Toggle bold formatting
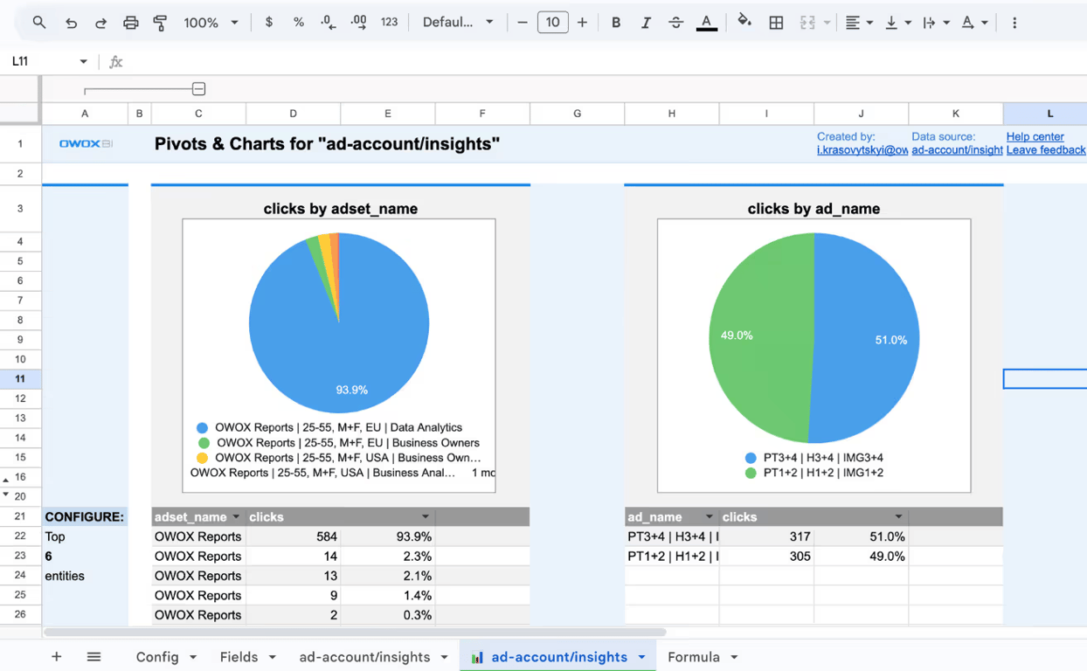This screenshot has height=671, width=1087. point(616,23)
